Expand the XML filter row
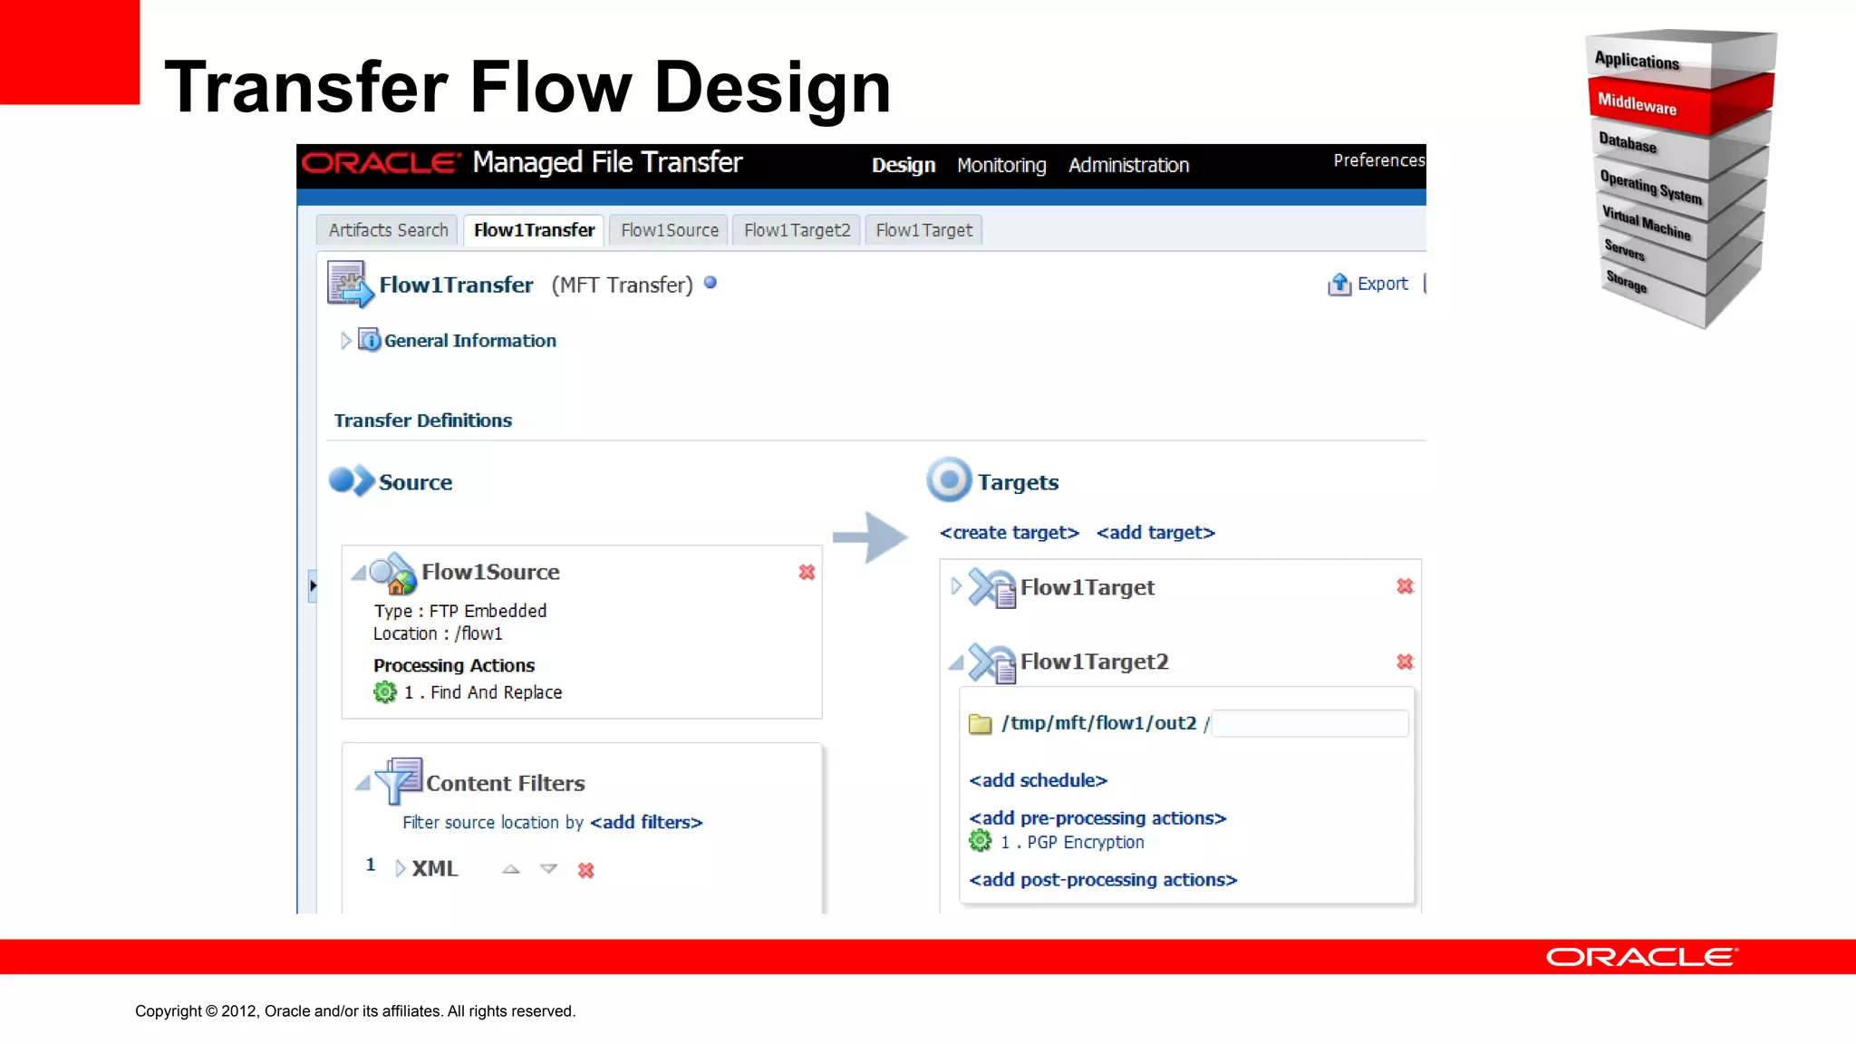Screen dimensions: 1856x1044 [x=400, y=868]
